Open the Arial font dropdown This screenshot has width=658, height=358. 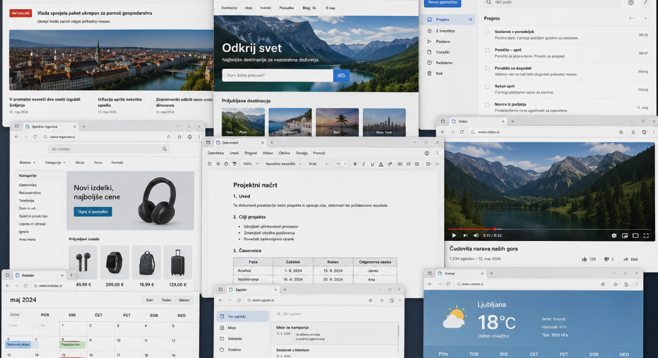[x=318, y=164]
